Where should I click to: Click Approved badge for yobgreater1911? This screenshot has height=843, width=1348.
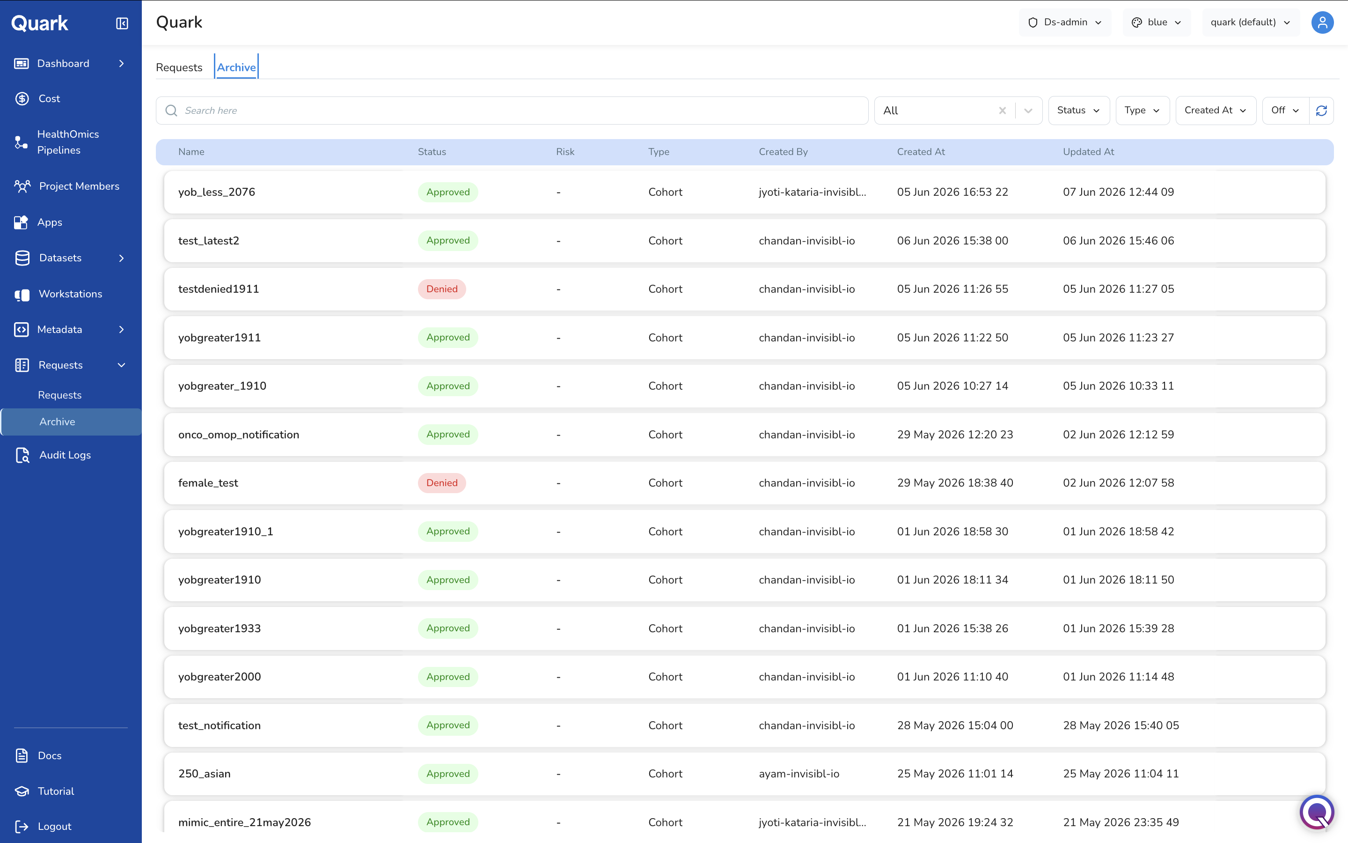(448, 337)
